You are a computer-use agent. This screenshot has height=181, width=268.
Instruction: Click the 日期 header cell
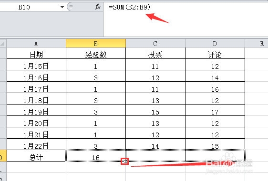[x=36, y=53]
